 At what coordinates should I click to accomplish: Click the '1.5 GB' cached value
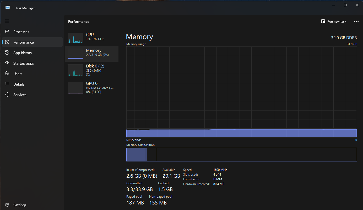[165, 189]
